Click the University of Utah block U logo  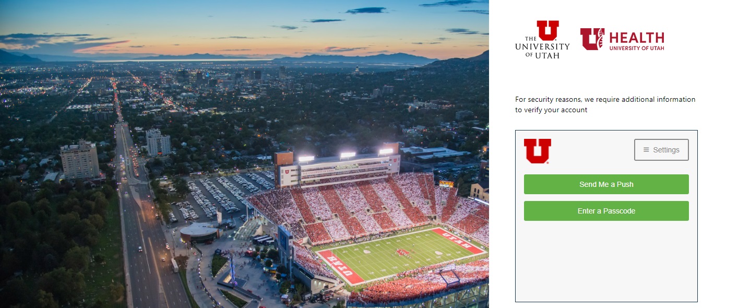[x=547, y=30]
